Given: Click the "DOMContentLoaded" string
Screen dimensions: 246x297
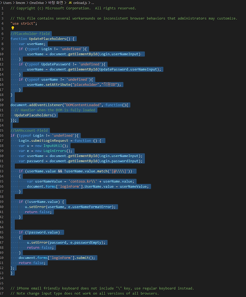Looking at the screenshot, I should [83, 105].
